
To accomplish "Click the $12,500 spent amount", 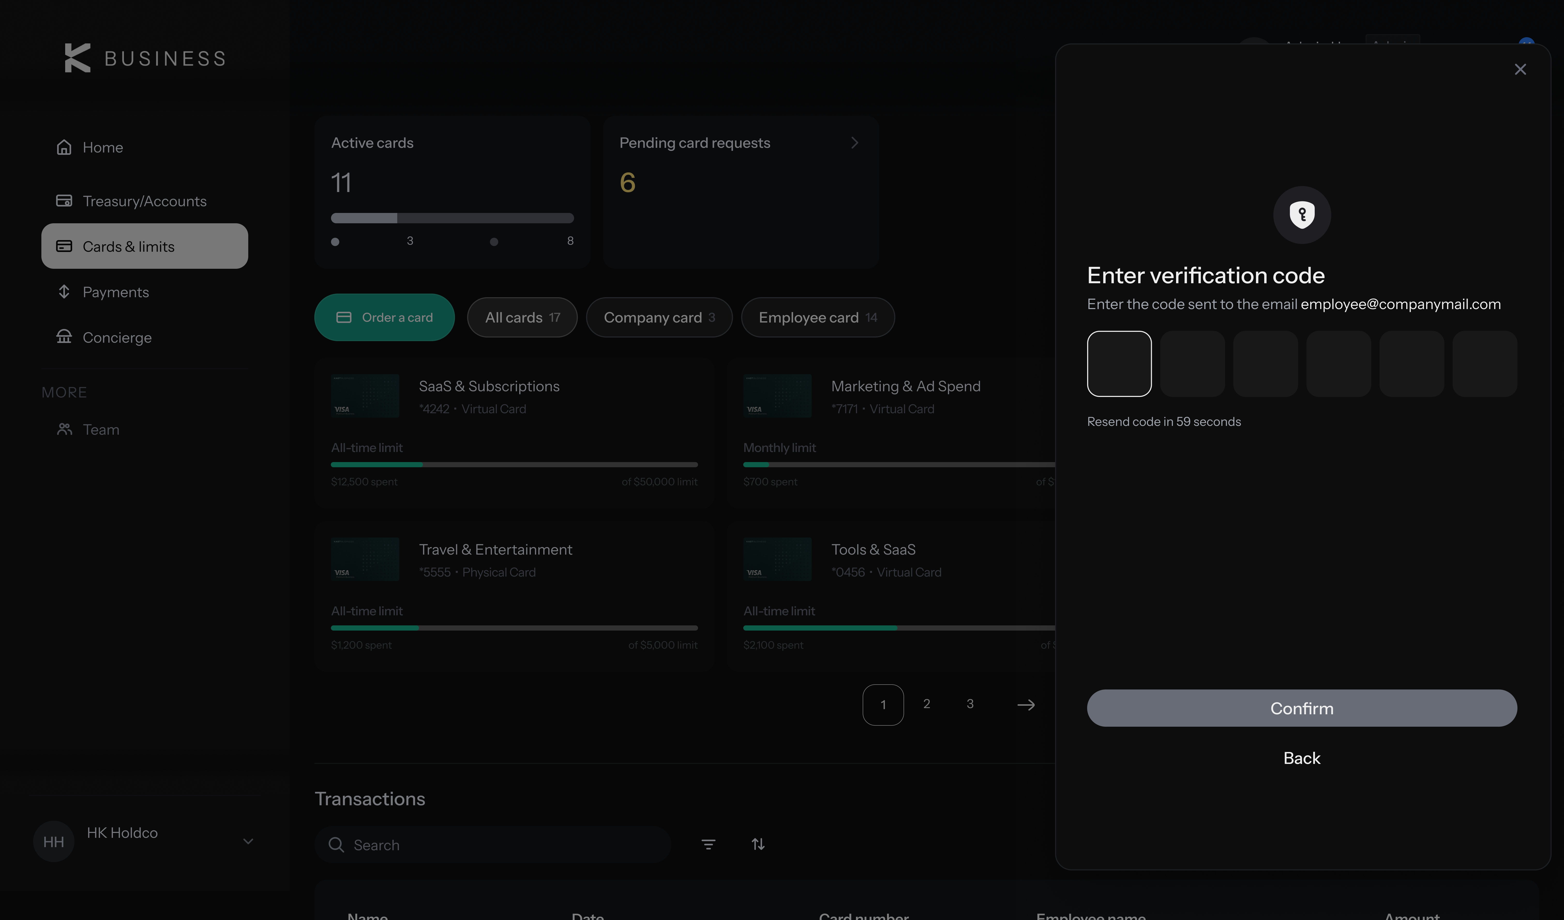I will coord(364,482).
